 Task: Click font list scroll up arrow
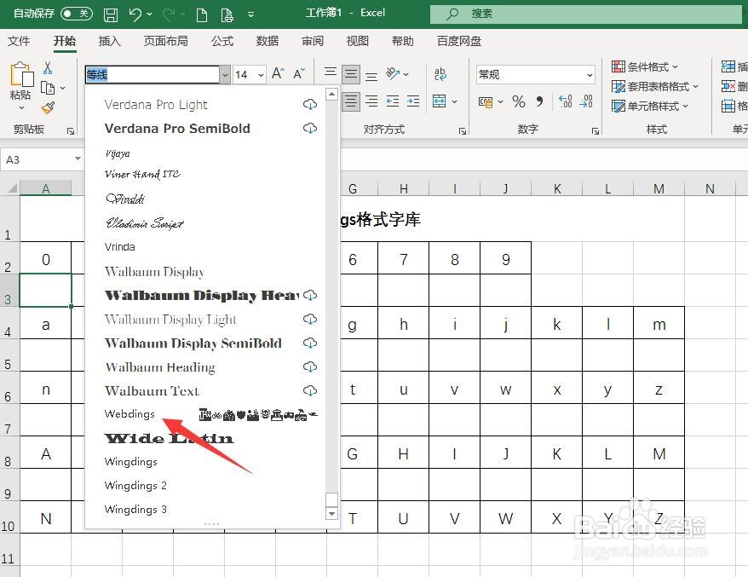[x=331, y=94]
